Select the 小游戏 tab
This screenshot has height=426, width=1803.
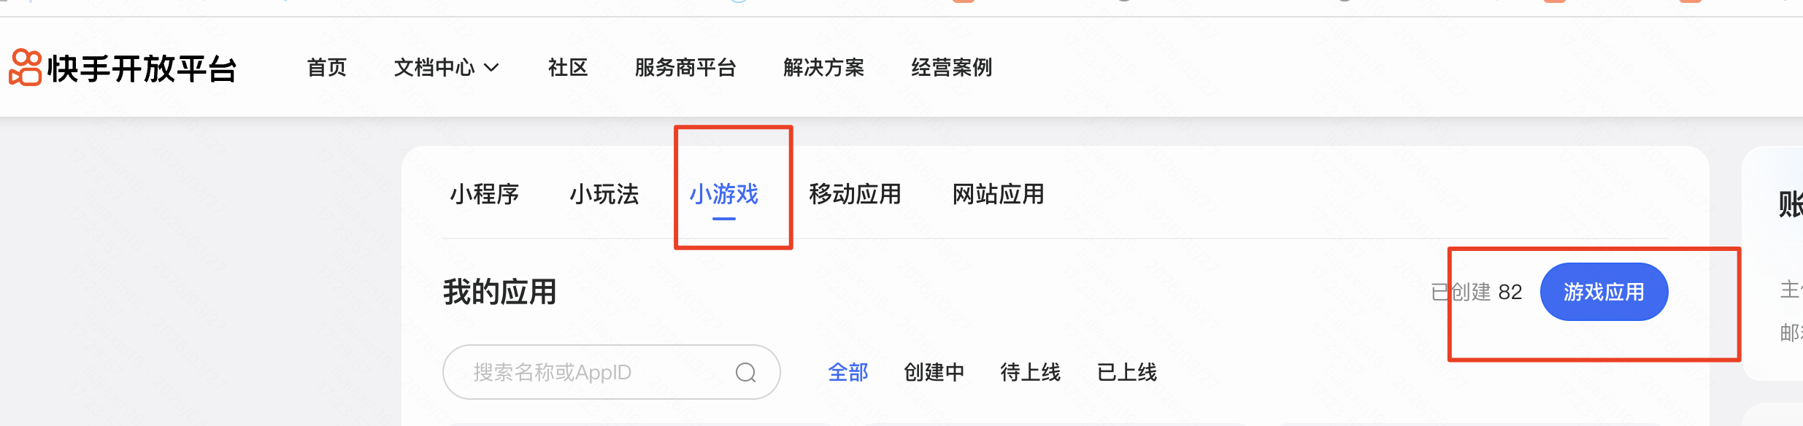724,194
